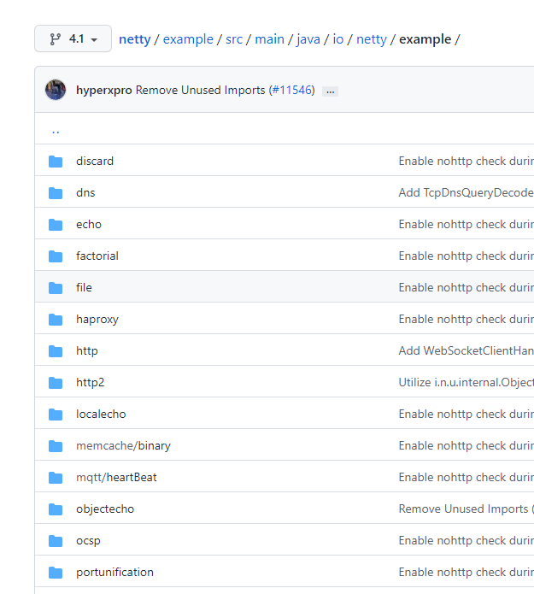Screen dimensions: 534x594
Task: Click hyperxpro avatar image
Action: click(56, 90)
